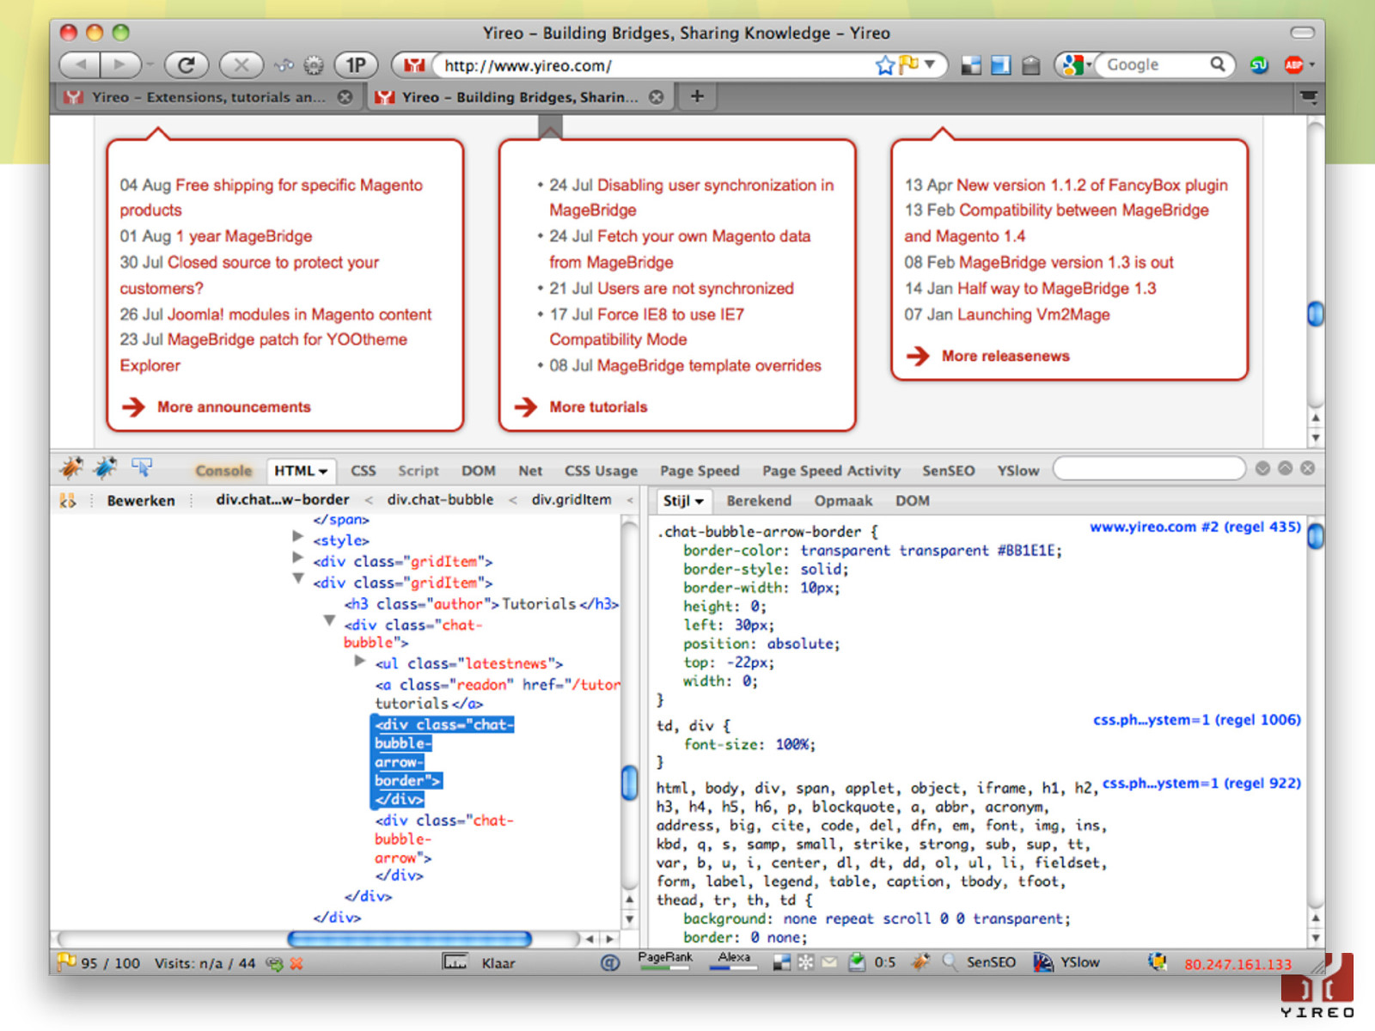Viewport: 1375px width, 1031px height.
Task: Open the gear settings icon in toolbar
Action: coord(315,65)
